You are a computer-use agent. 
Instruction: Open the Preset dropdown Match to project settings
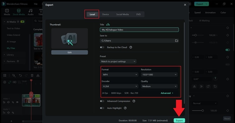[x=118, y=61]
